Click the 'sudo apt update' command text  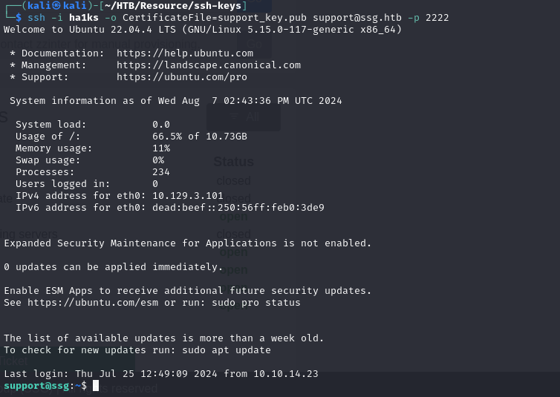point(227,350)
